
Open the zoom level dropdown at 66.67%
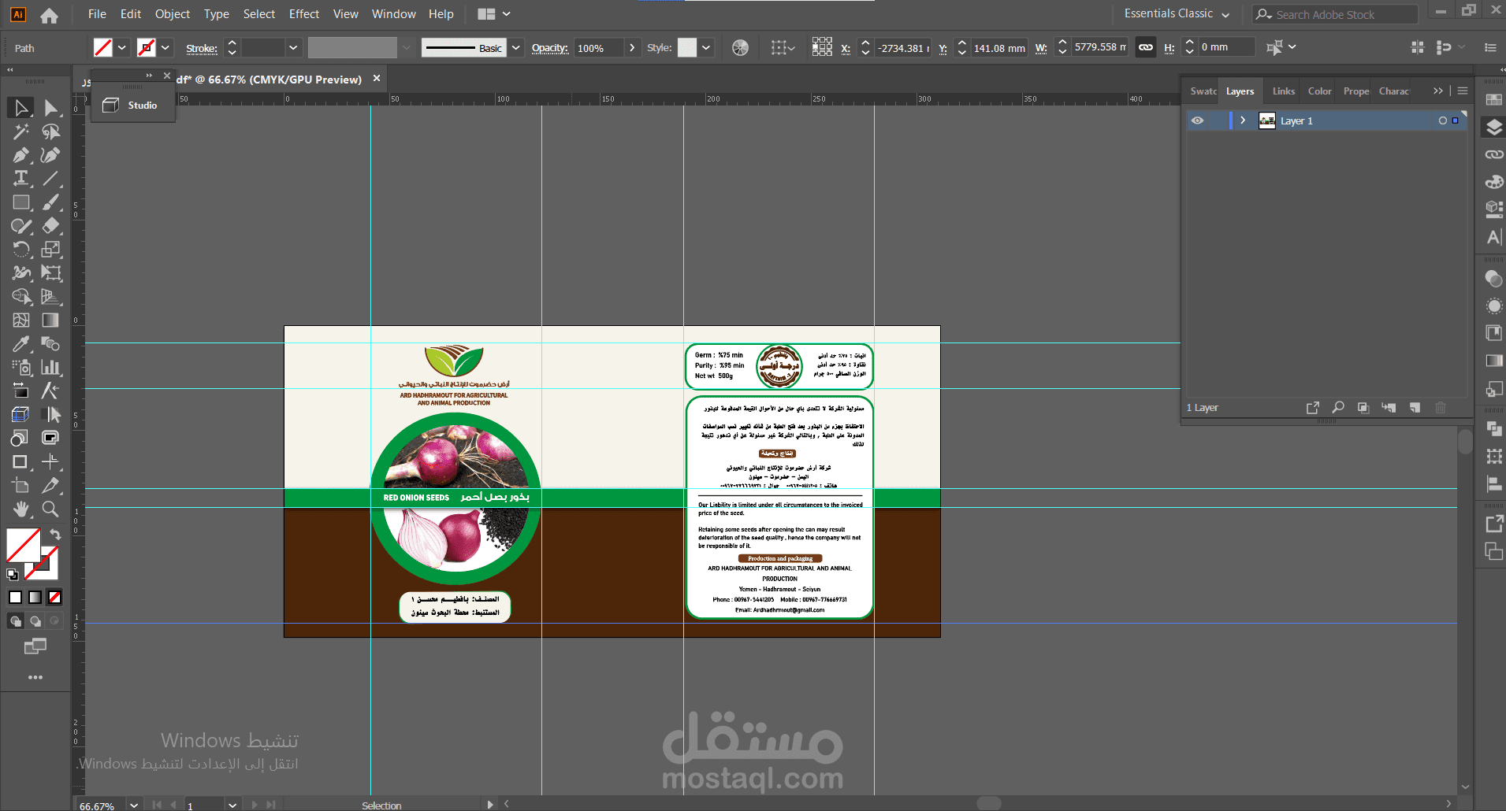[134, 805]
